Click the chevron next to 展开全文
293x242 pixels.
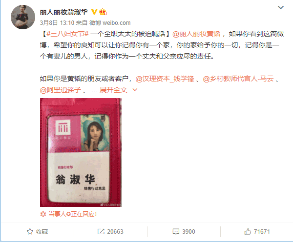(135, 90)
